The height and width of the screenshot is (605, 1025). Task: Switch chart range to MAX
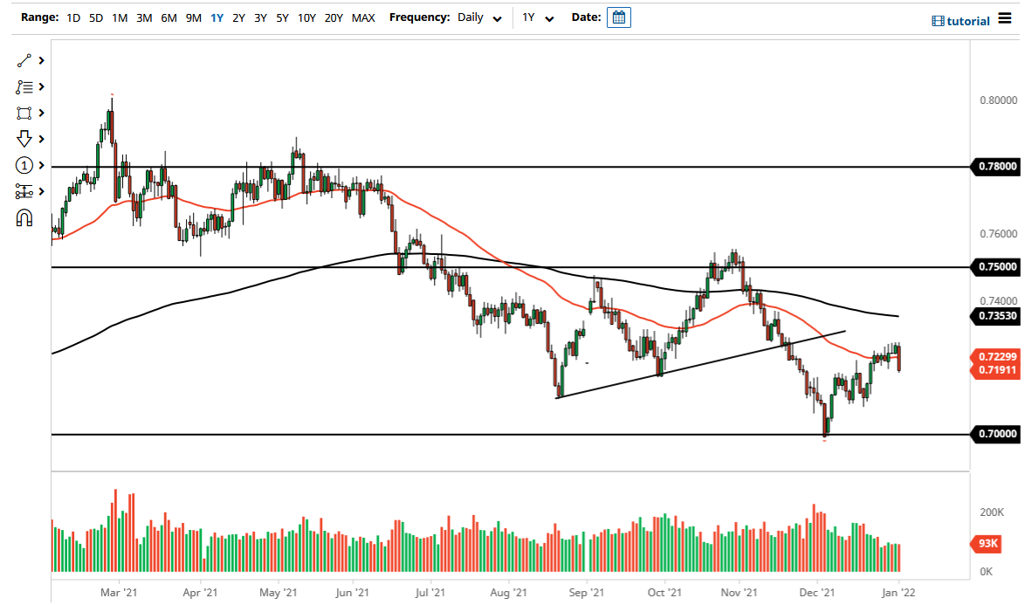[x=363, y=17]
